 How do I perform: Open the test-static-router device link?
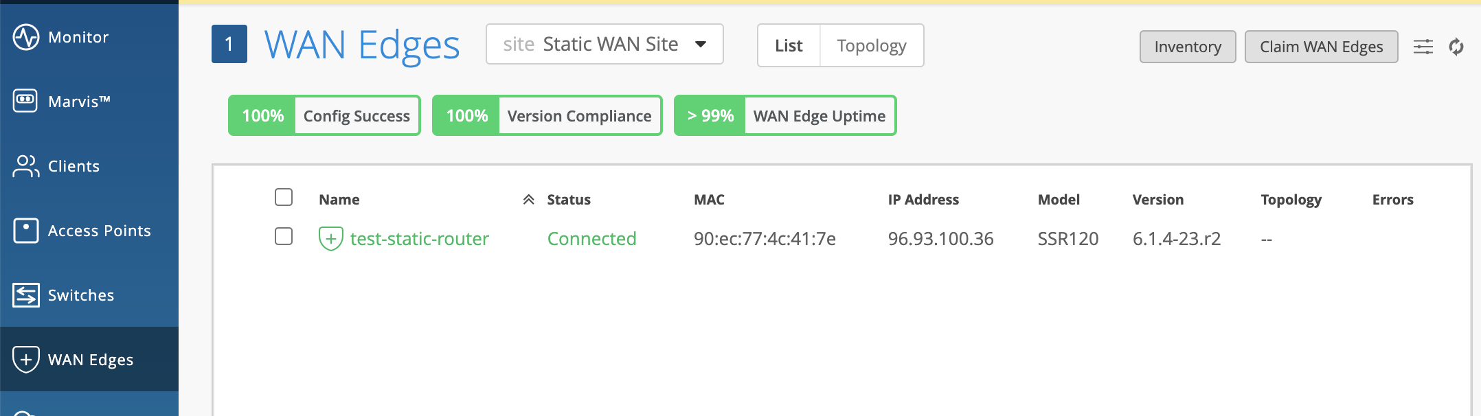419,239
